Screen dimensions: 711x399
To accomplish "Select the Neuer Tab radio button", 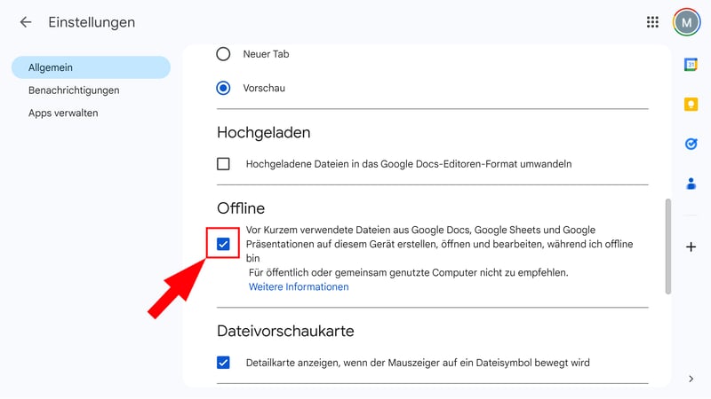I will pyautogui.click(x=223, y=54).
